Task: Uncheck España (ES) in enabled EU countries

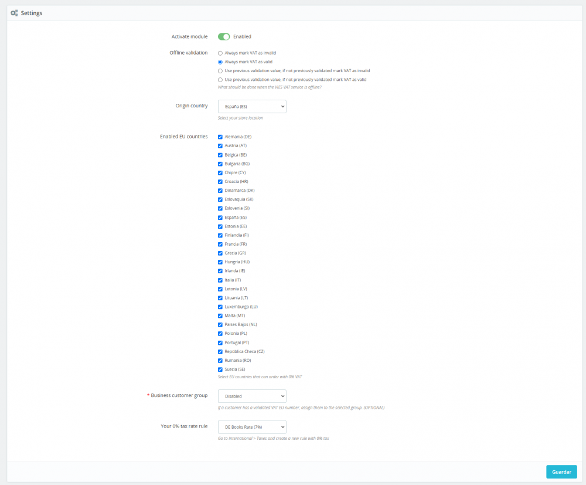Action: click(x=220, y=217)
